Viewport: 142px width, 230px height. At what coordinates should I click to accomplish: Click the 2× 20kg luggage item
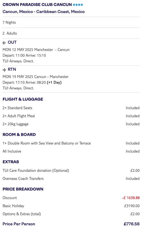(x=16, y=124)
